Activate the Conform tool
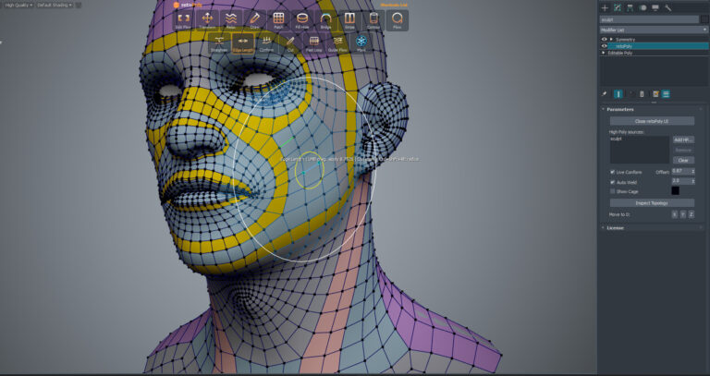Viewport: 710px width, 376px height. pyautogui.click(x=266, y=43)
